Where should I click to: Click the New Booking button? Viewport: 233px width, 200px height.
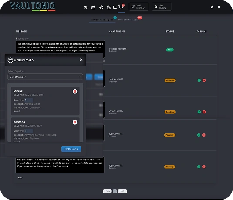click(162, 7)
